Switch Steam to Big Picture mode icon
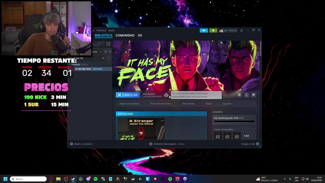 (241, 30)
